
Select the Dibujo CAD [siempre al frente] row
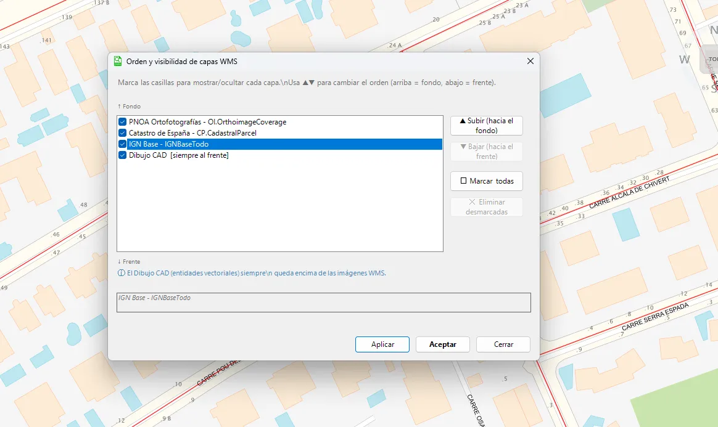[280, 155]
